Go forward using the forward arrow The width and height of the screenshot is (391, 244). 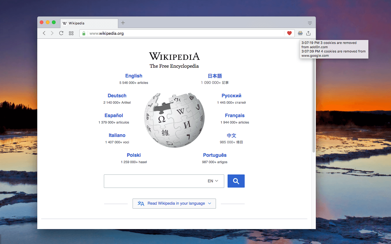point(52,33)
